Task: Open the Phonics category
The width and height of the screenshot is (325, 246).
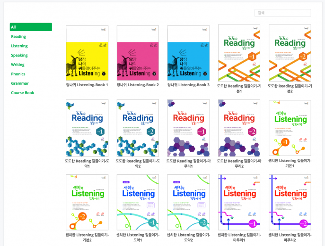Action: pyautogui.click(x=18, y=74)
